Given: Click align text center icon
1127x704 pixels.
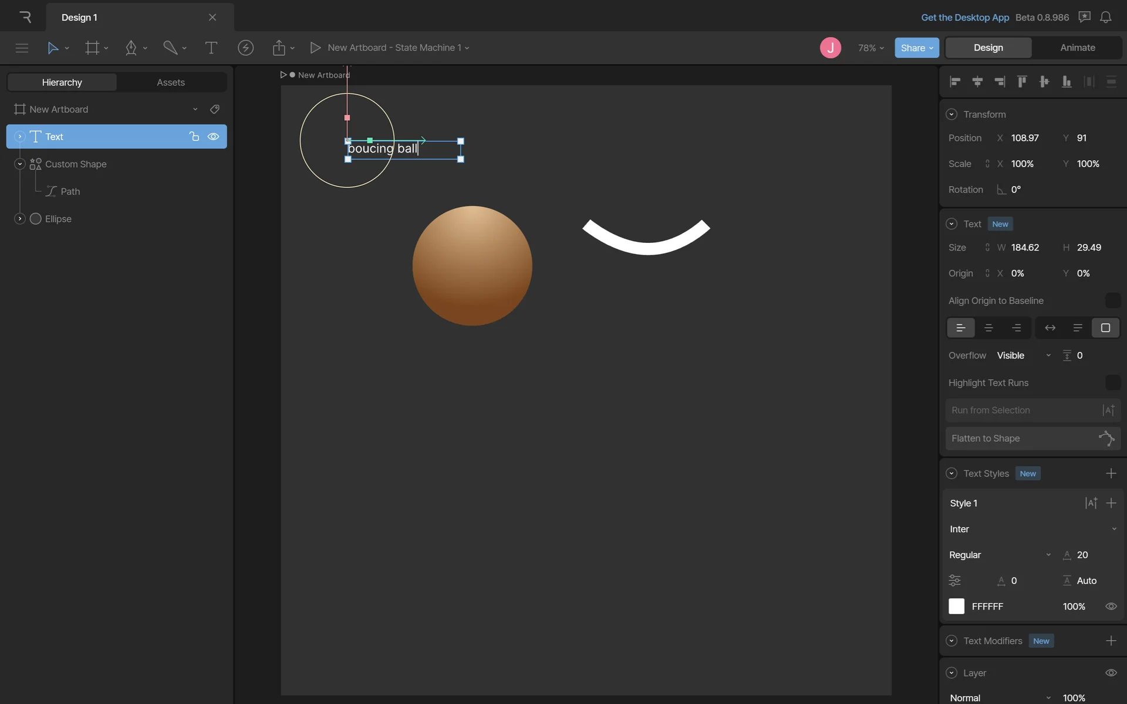Looking at the screenshot, I should (x=988, y=328).
